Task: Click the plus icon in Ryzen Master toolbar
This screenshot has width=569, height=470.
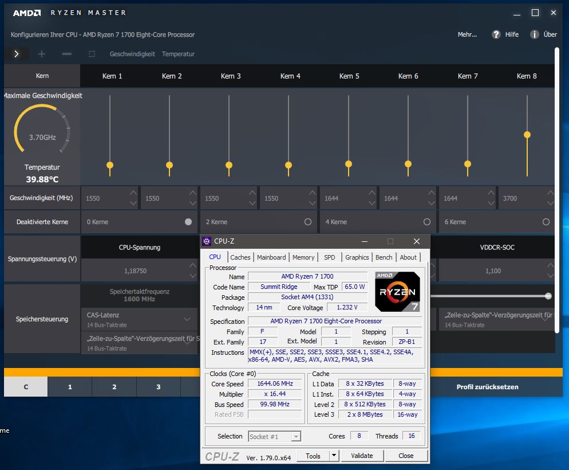Action: [42, 54]
